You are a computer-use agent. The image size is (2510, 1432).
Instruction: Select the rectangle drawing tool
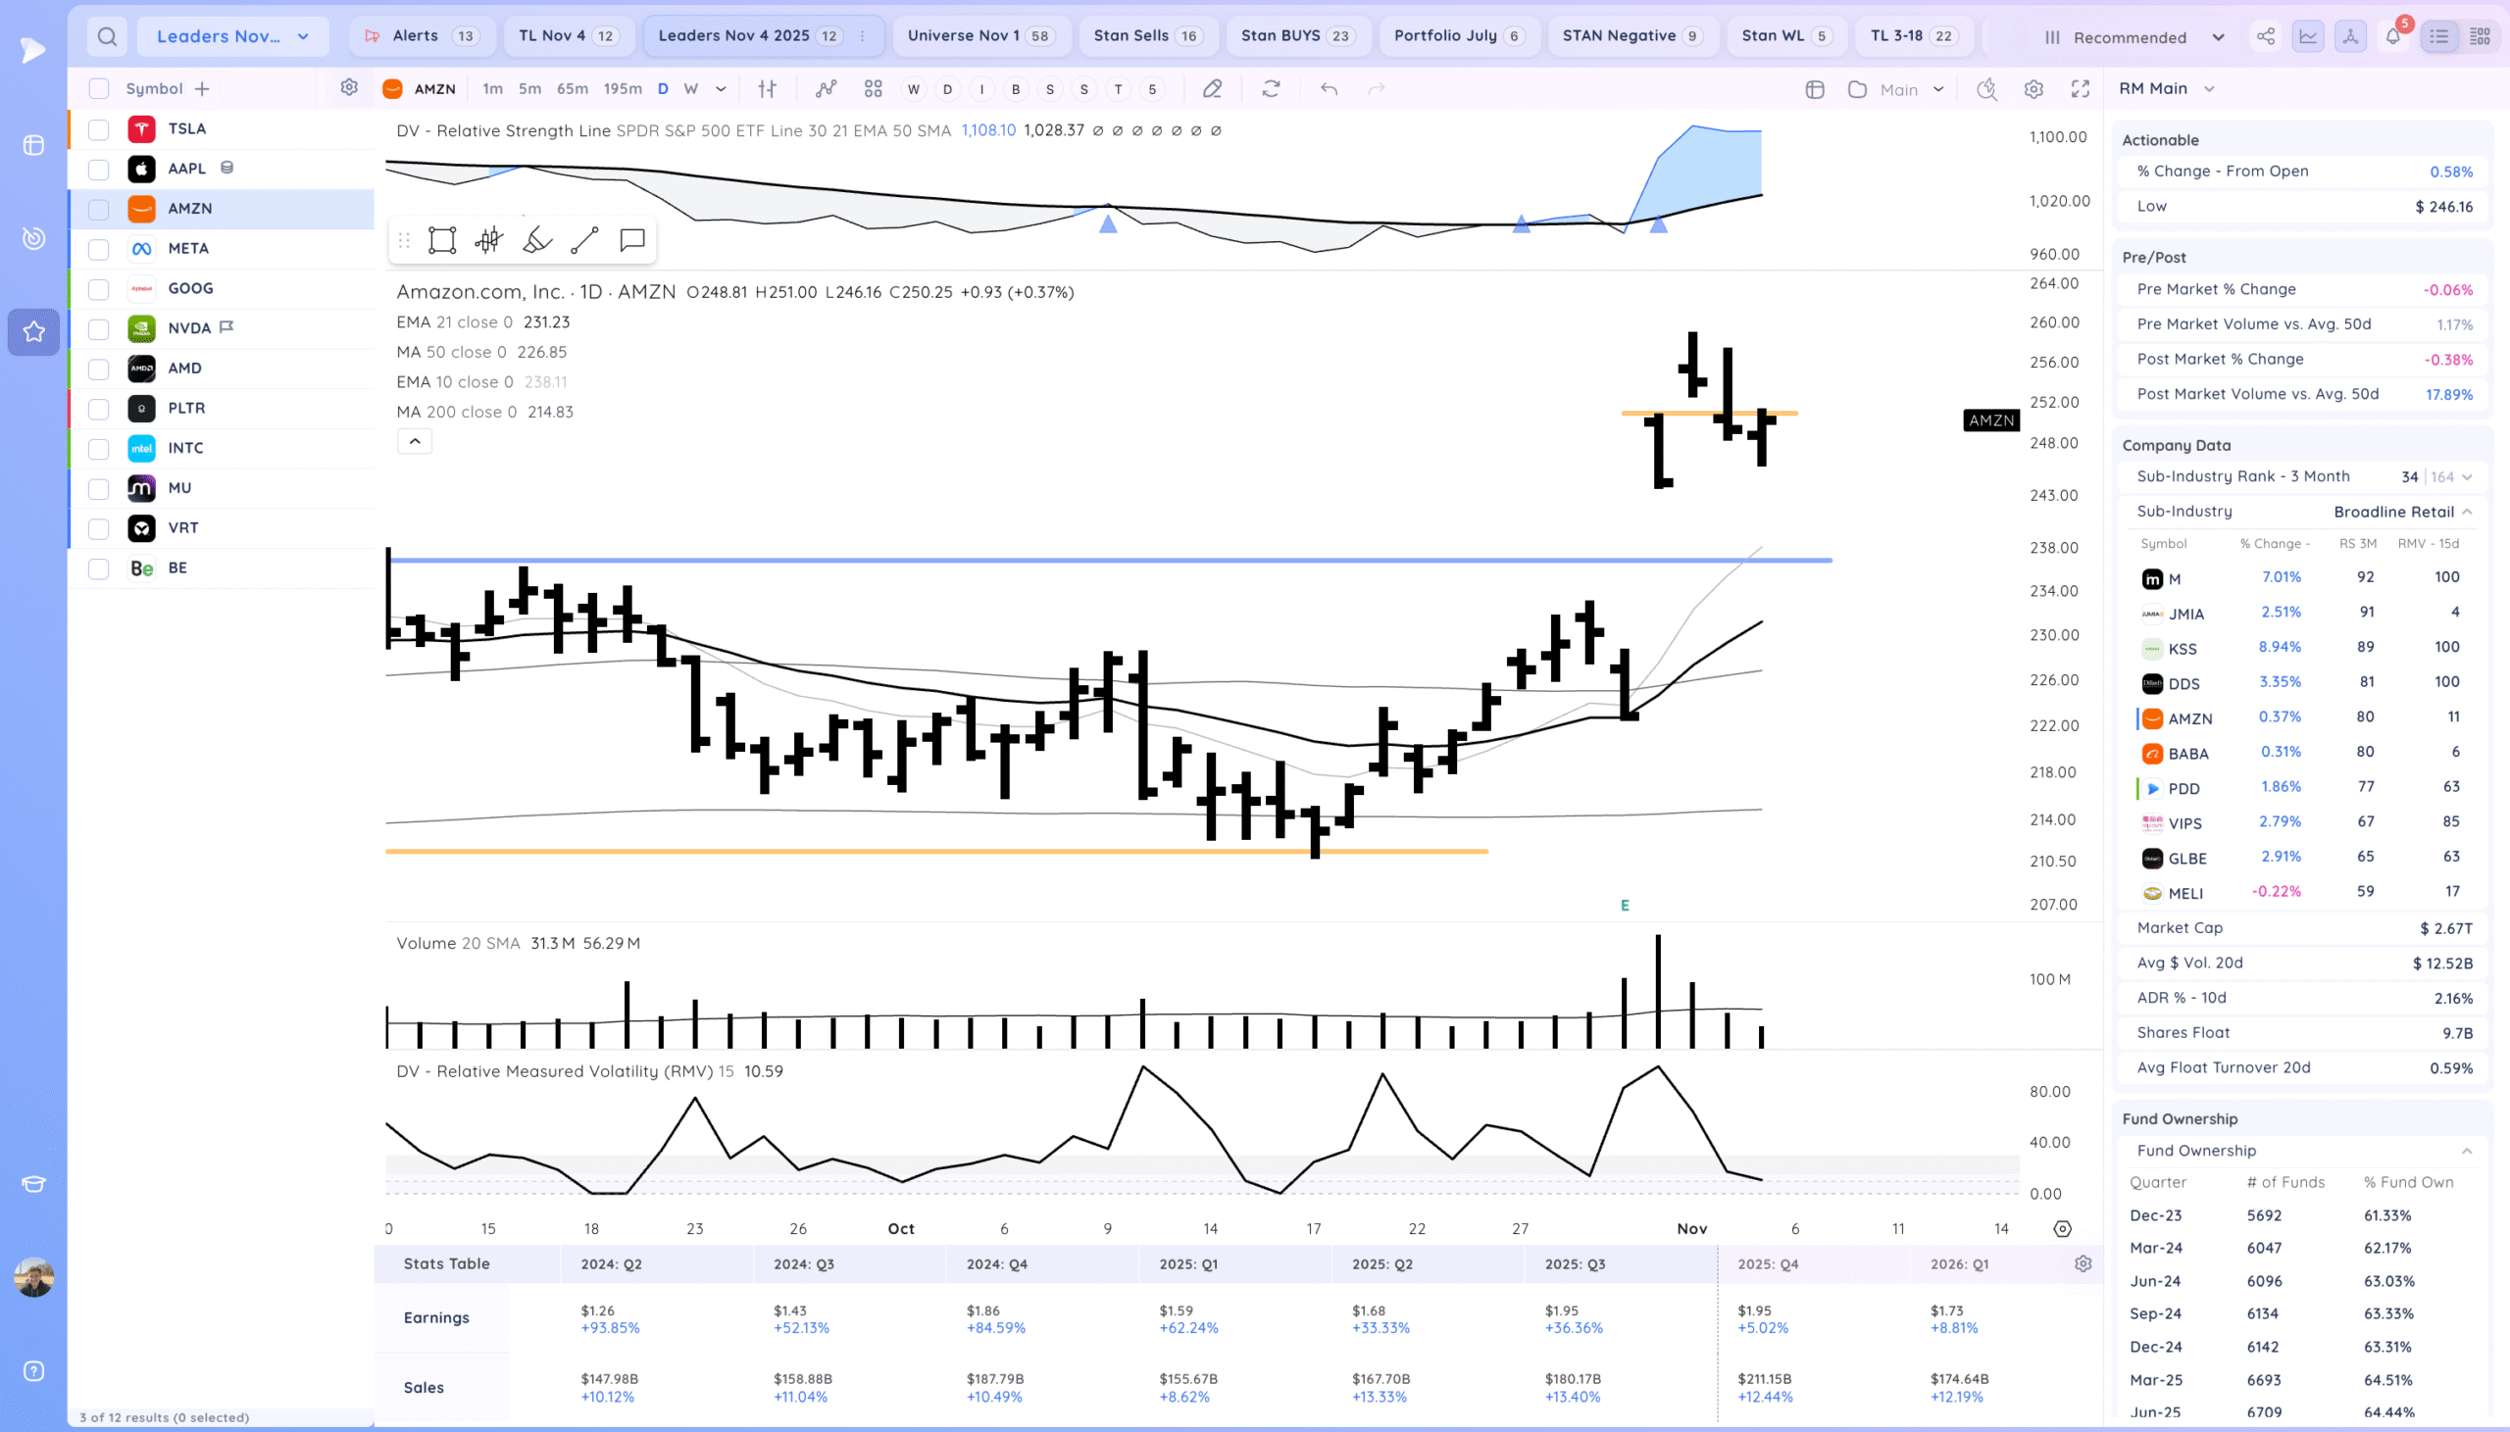[x=441, y=240]
